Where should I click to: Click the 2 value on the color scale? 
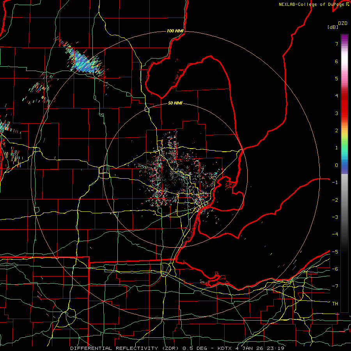(x=337, y=131)
